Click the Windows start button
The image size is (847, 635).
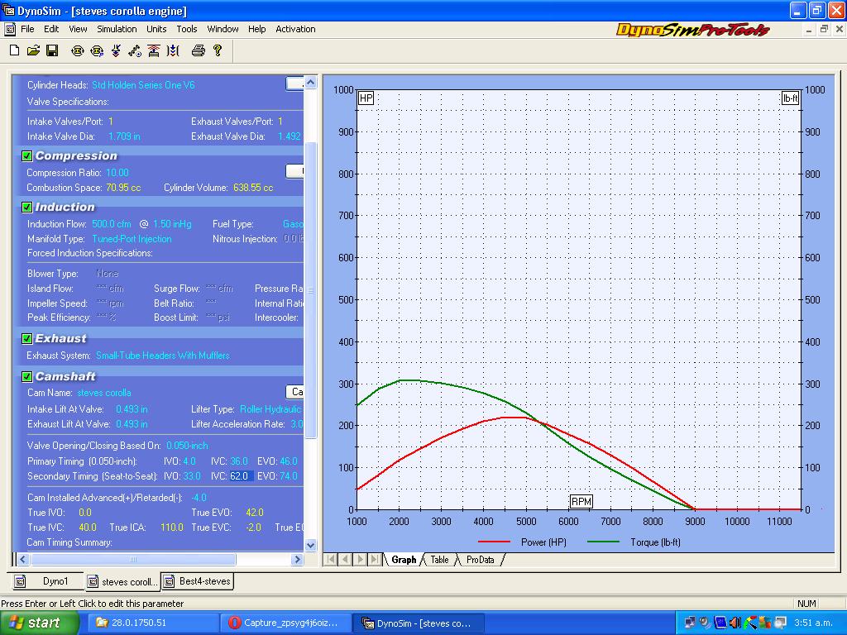coord(39,623)
